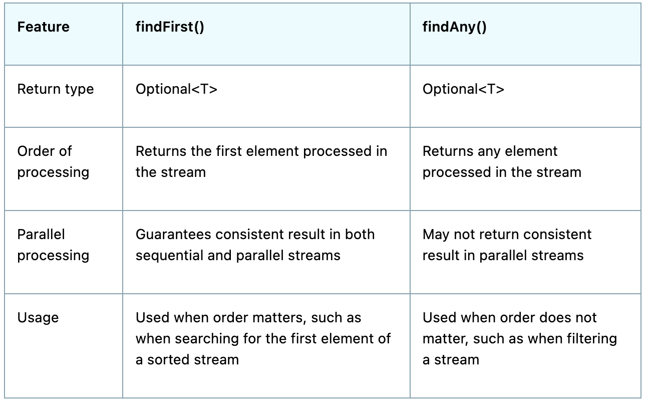Click 'May not return consistent result' cell
This screenshot has height=401, width=648.
pyautogui.click(x=507, y=245)
